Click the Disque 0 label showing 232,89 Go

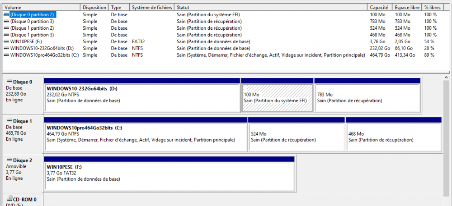[23, 95]
